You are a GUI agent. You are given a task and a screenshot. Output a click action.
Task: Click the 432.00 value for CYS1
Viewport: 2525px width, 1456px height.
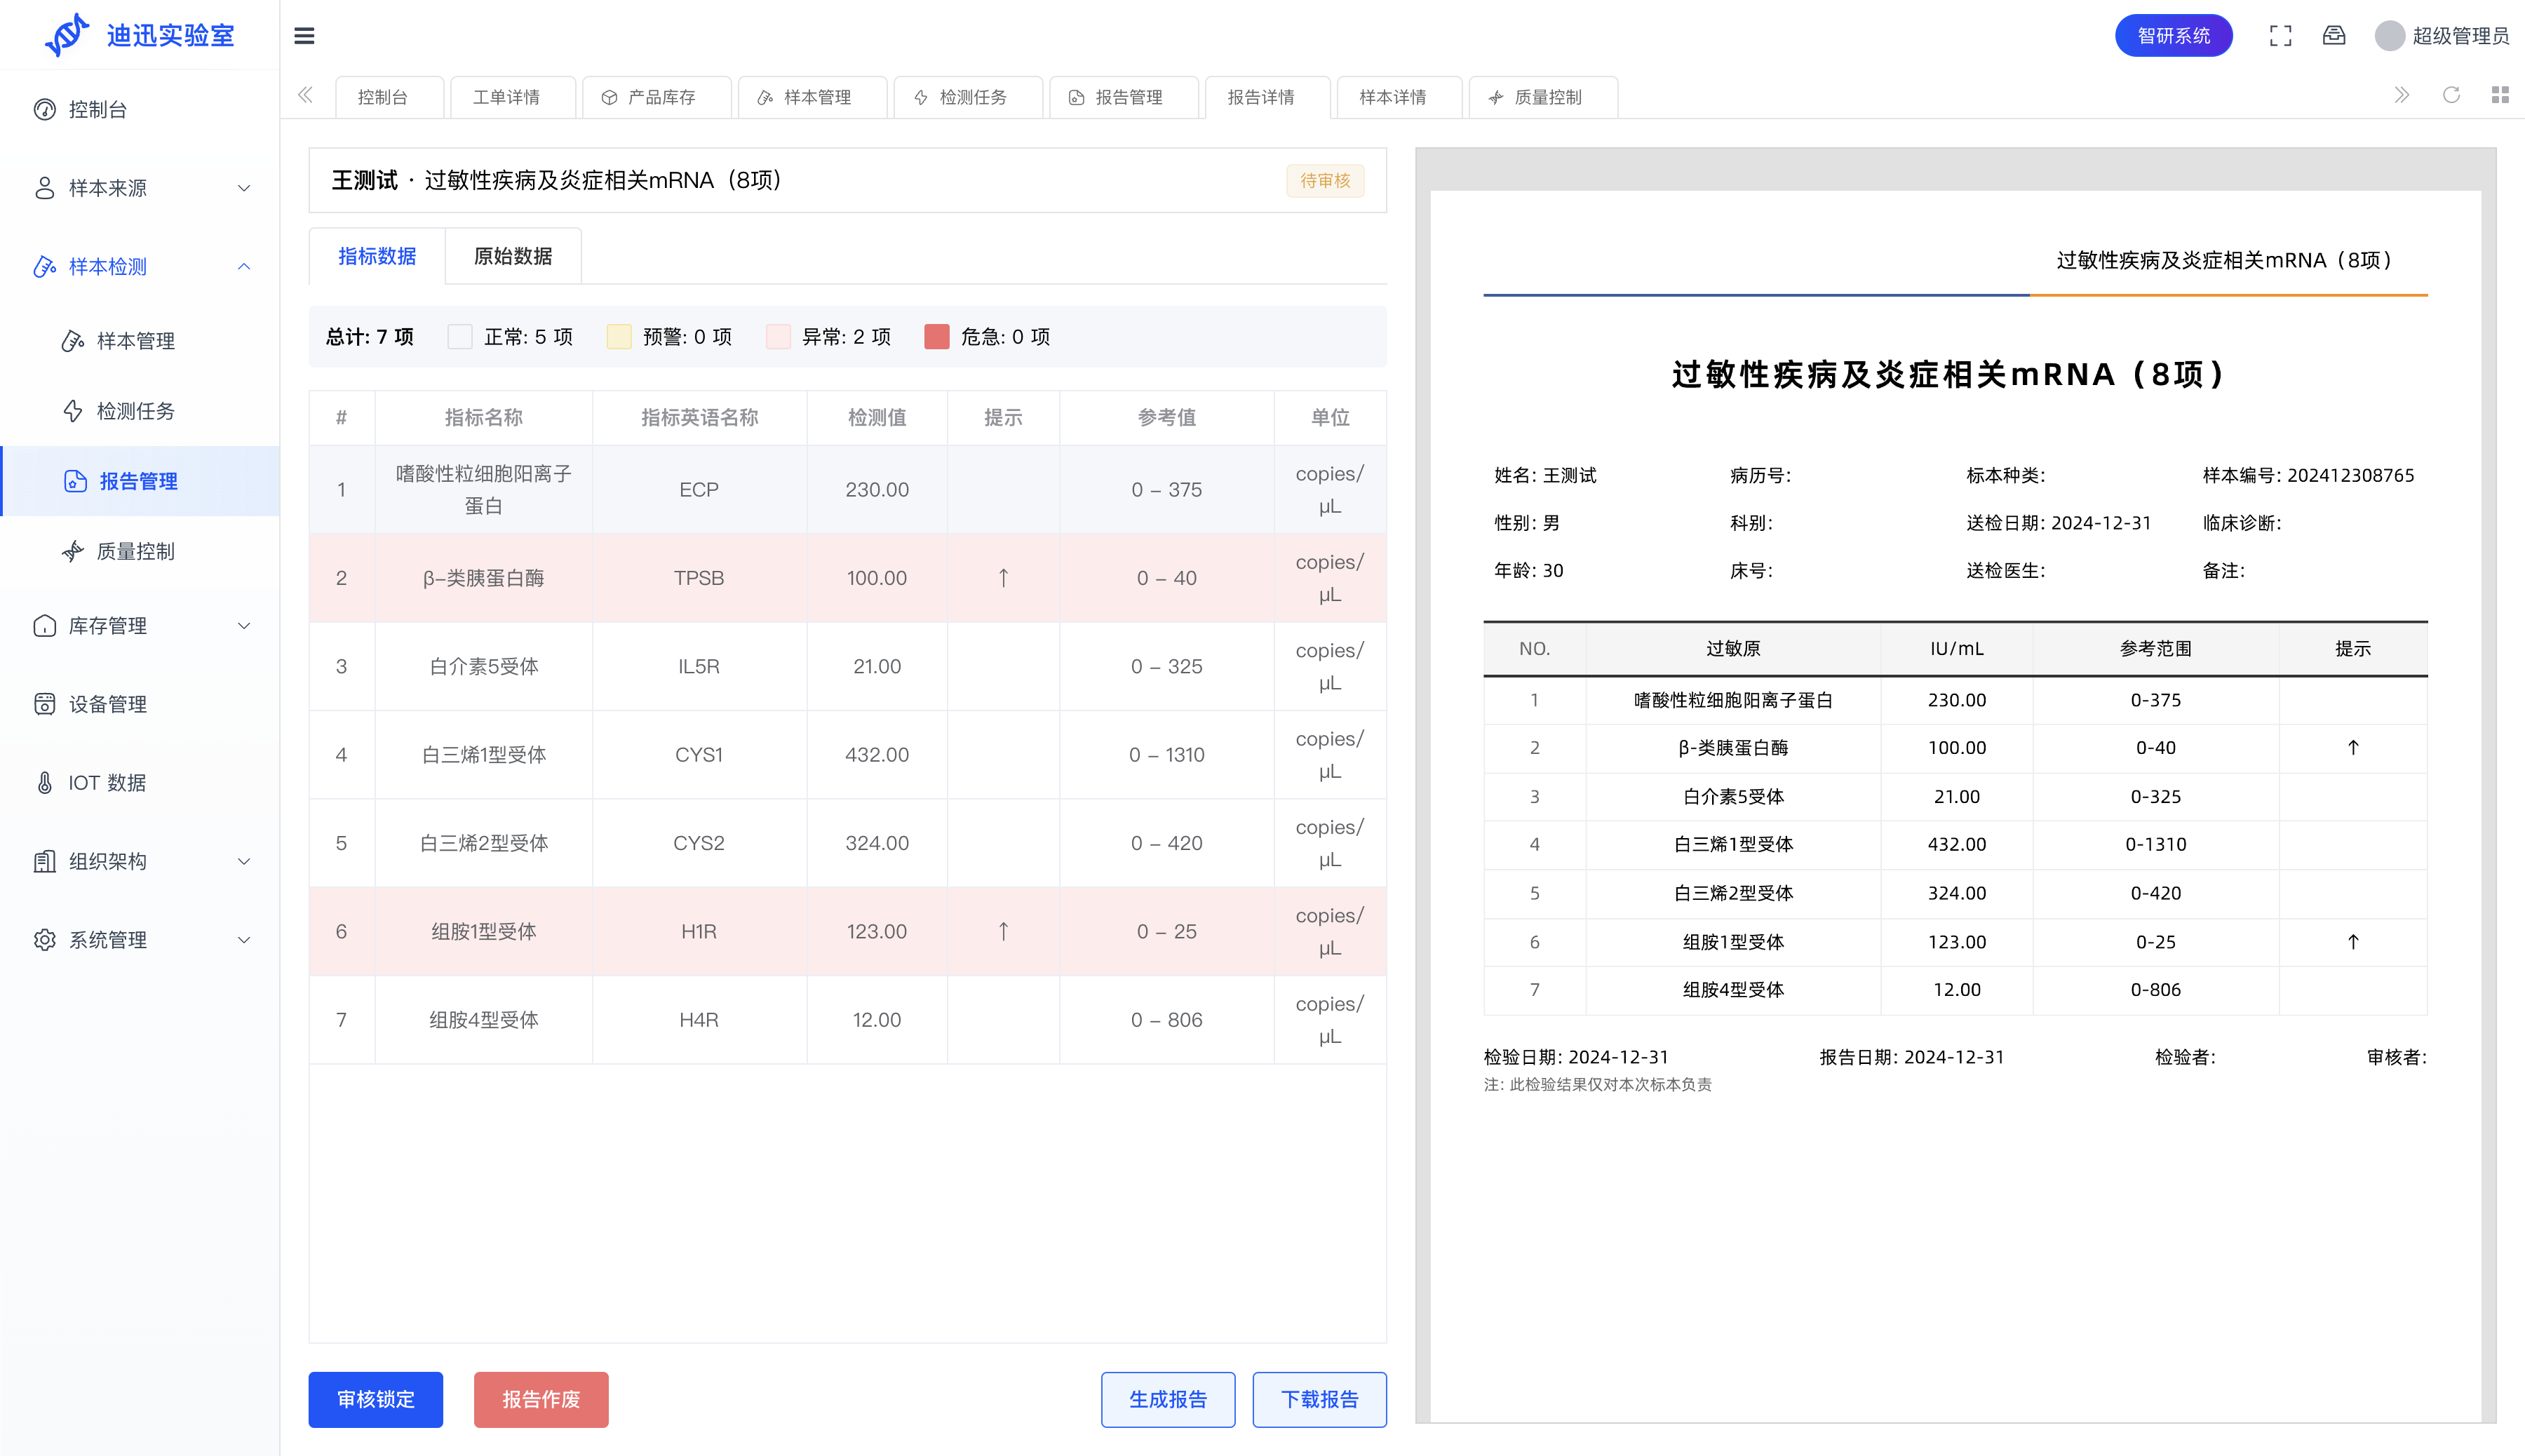[877, 755]
